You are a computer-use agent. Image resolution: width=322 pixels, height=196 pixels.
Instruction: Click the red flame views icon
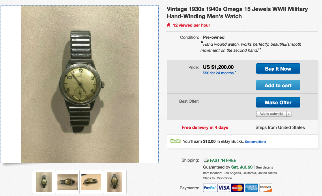coord(169,25)
